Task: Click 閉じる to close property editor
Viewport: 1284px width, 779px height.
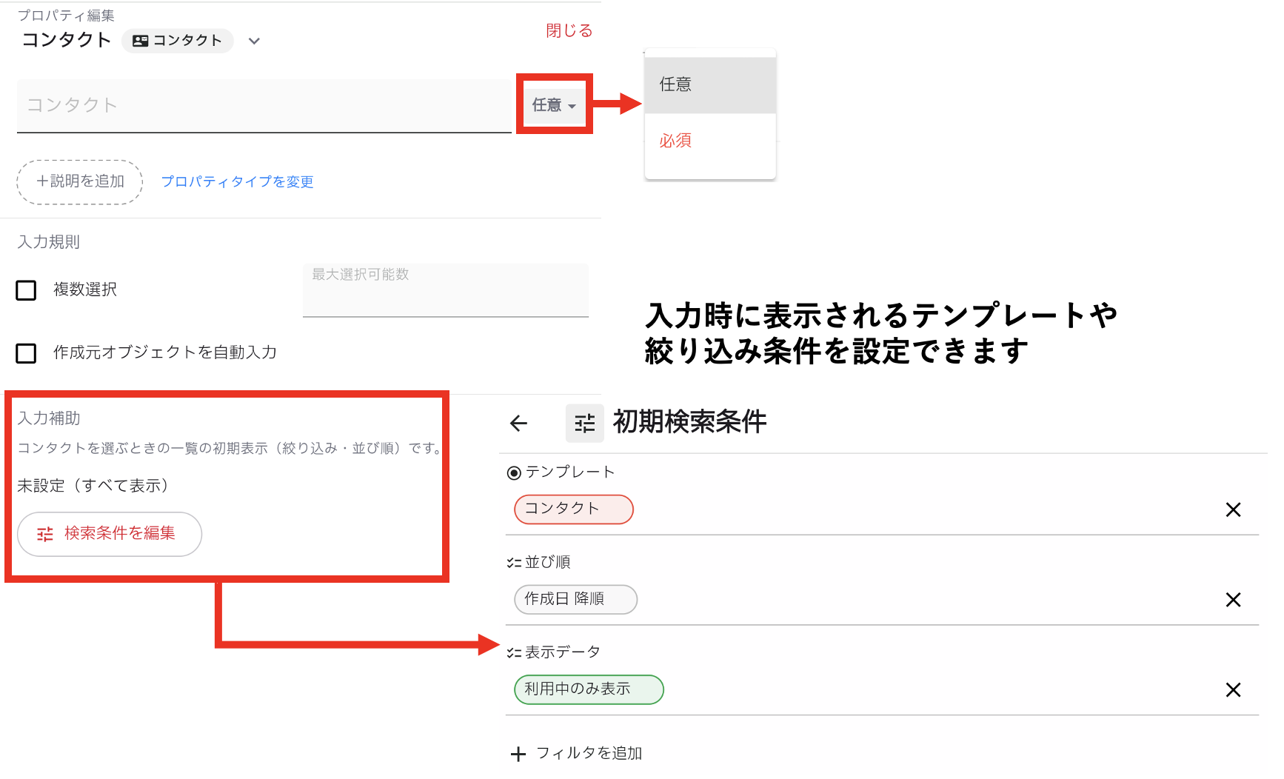Action: click(569, 30)
